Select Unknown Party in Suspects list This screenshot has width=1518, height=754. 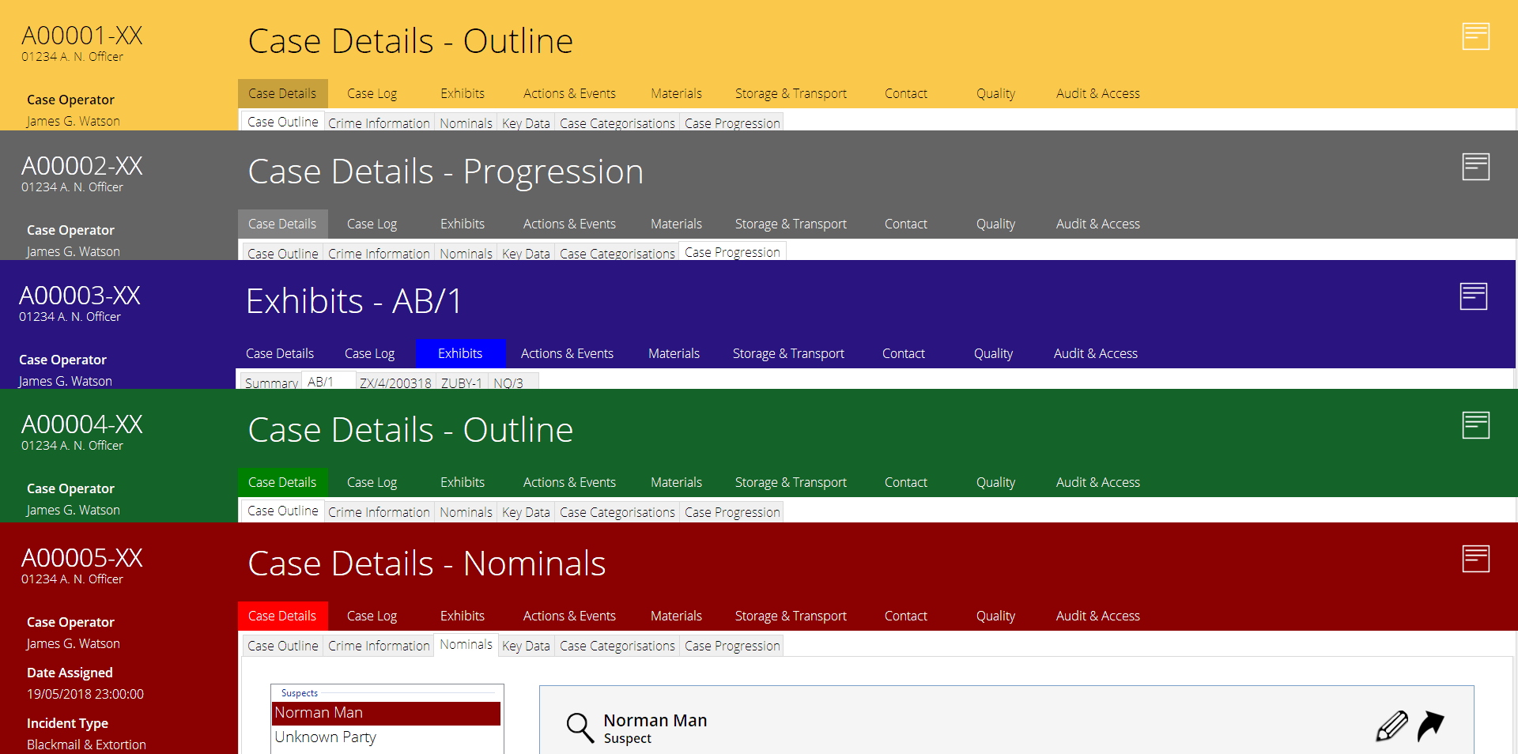pyautogui.click(x=325, y=737)
